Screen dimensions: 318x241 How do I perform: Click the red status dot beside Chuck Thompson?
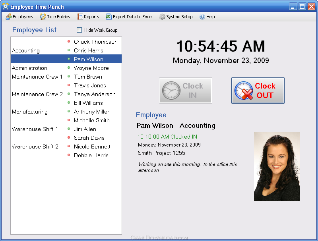69,42
